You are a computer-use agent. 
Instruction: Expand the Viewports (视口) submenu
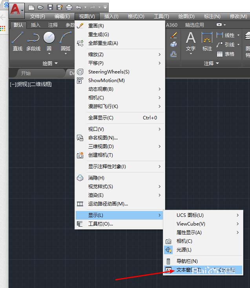click(x=119, y=129)
